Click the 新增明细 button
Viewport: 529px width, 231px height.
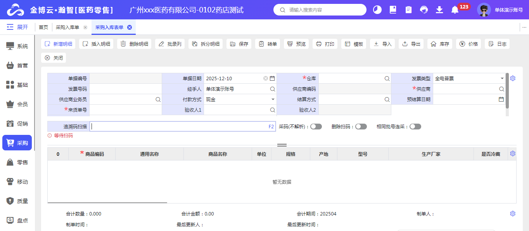(x=59, y=44)
